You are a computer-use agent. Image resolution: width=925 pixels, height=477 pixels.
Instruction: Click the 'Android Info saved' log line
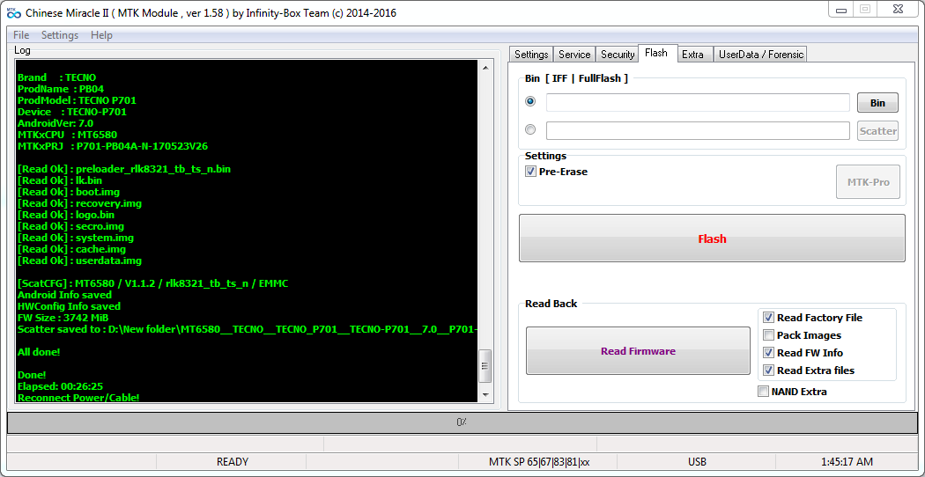pos(65,295)
